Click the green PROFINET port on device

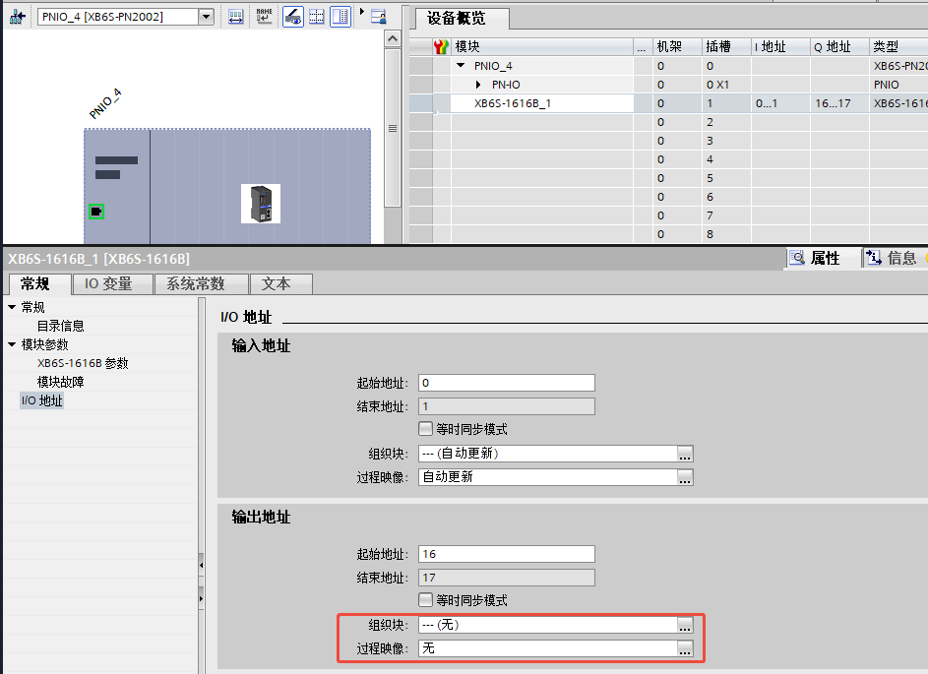pyautogui.click(x=96, y=212)
